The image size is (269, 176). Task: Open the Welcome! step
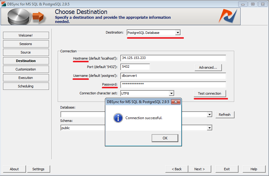coord(26,35)
